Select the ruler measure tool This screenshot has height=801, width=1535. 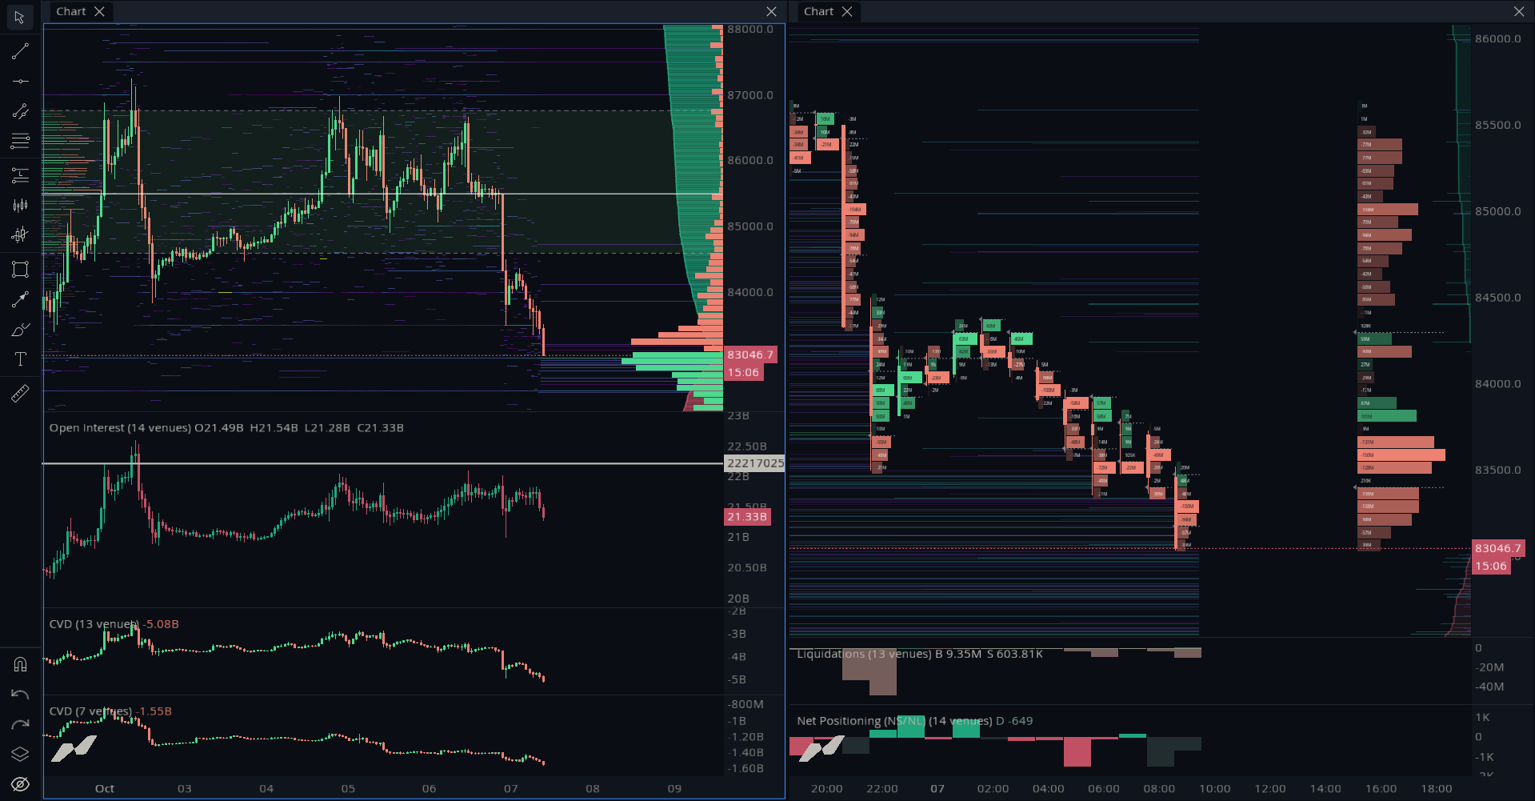coord(20,393)
